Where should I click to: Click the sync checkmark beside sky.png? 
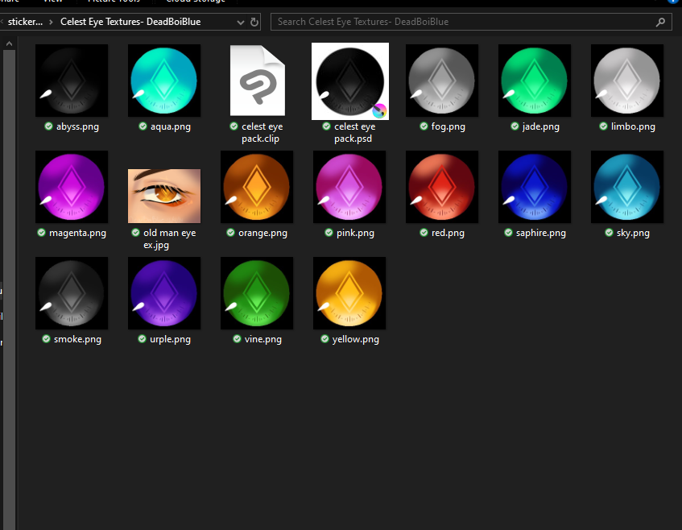609,232
